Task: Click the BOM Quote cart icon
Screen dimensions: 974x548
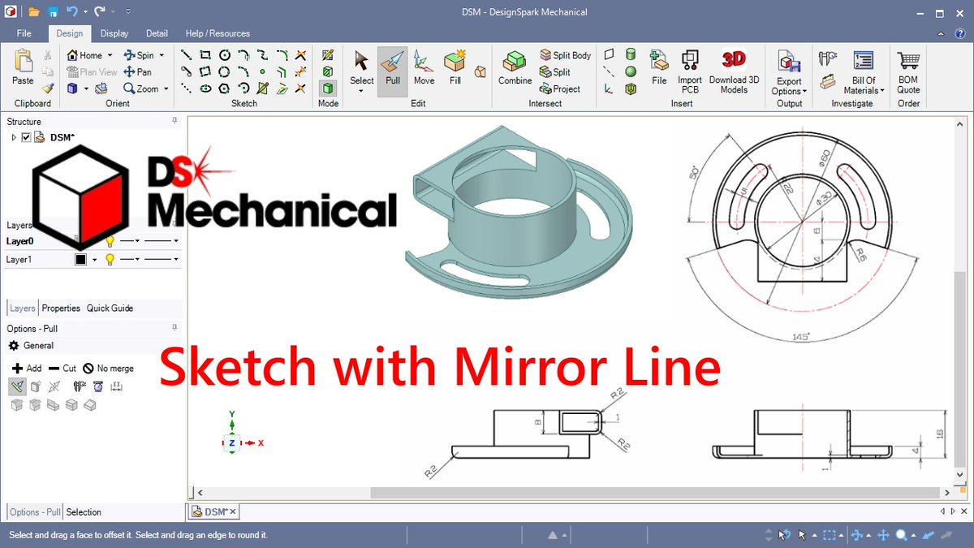Action: 908,62
